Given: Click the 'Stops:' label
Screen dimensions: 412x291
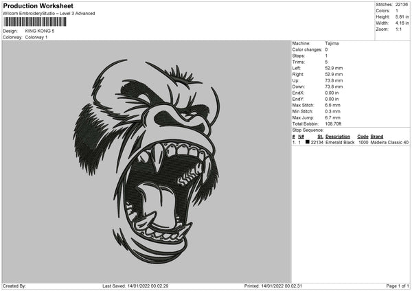Looking at the screenshot, I should click(x=299, y=56).
